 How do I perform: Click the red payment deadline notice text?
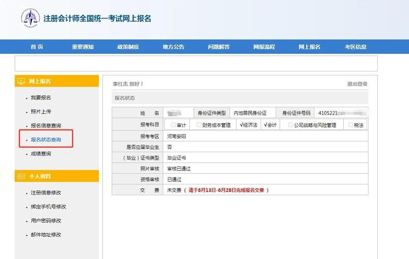tap(226, 190)
